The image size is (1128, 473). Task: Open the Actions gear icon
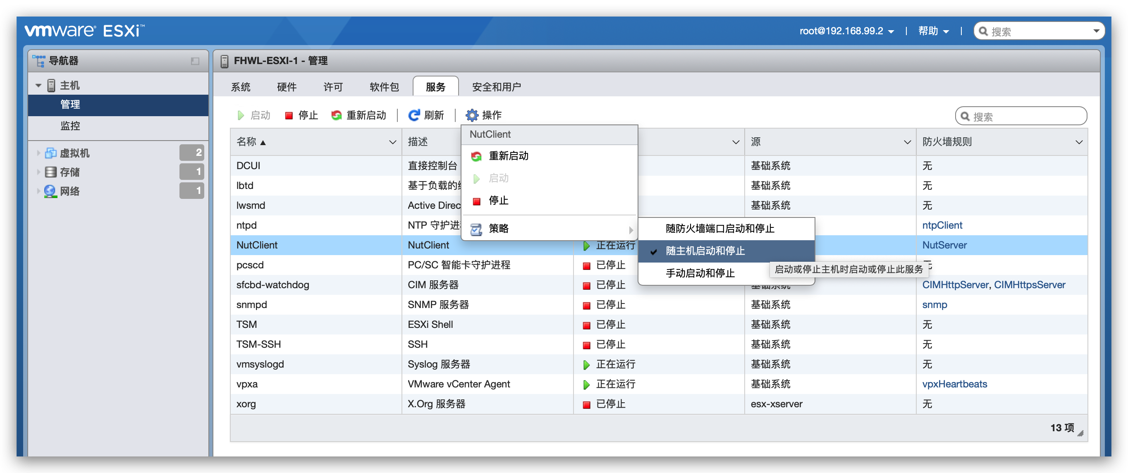pos(472,116)
